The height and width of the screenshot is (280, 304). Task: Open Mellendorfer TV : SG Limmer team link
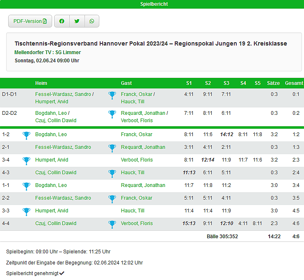(x=48, y=52)
